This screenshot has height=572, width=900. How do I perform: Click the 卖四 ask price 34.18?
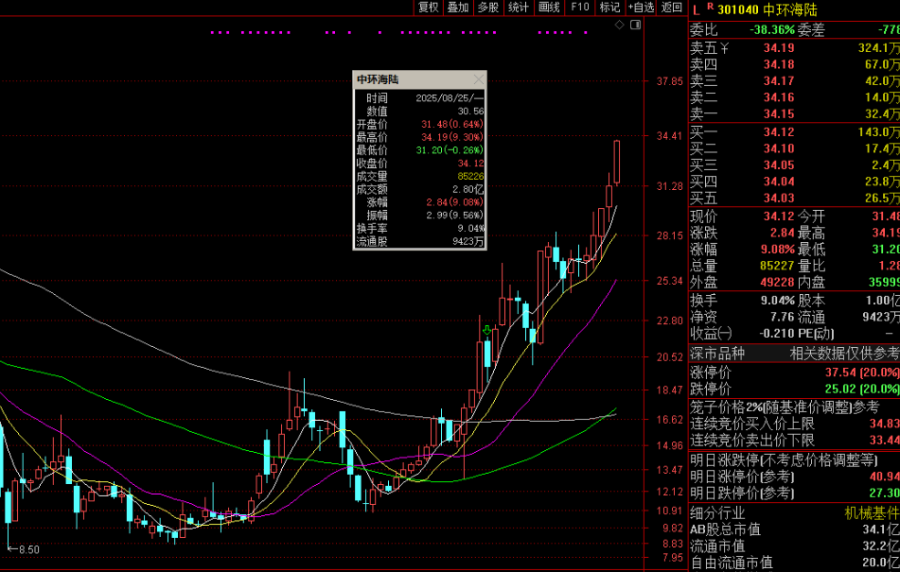(x=779, y=65)
